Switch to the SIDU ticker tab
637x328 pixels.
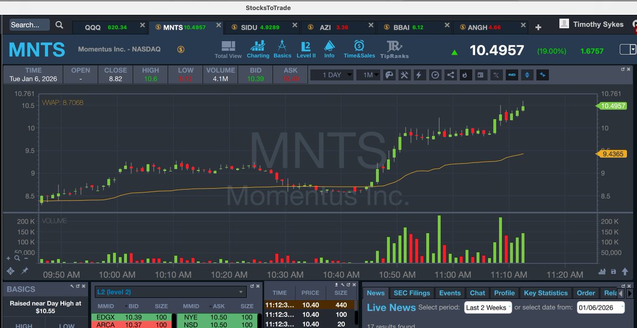pyautogui.click(x=262, y=27)
